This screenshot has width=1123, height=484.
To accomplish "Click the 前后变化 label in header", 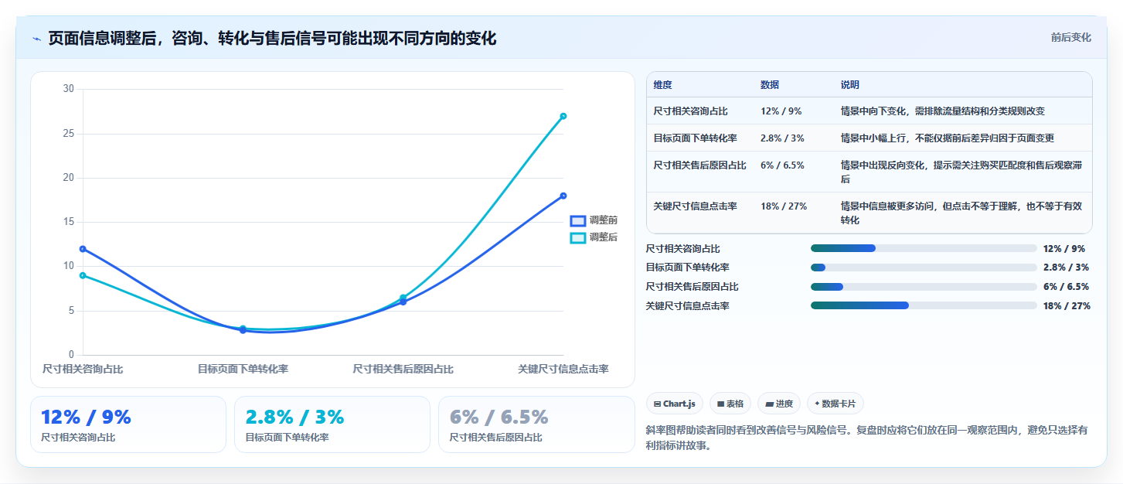I will click(x=1070, y=37).
